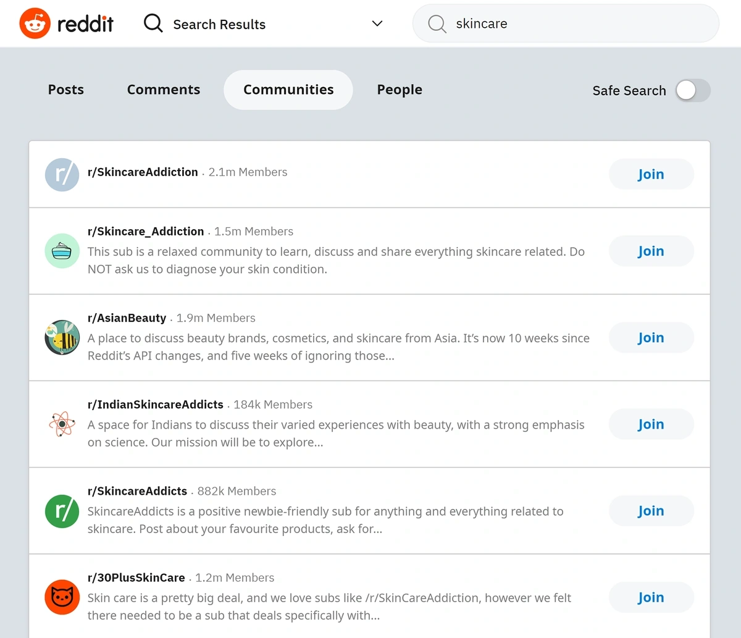Select the r/IndianSkincareAddicts atom icon

(62, 424)
